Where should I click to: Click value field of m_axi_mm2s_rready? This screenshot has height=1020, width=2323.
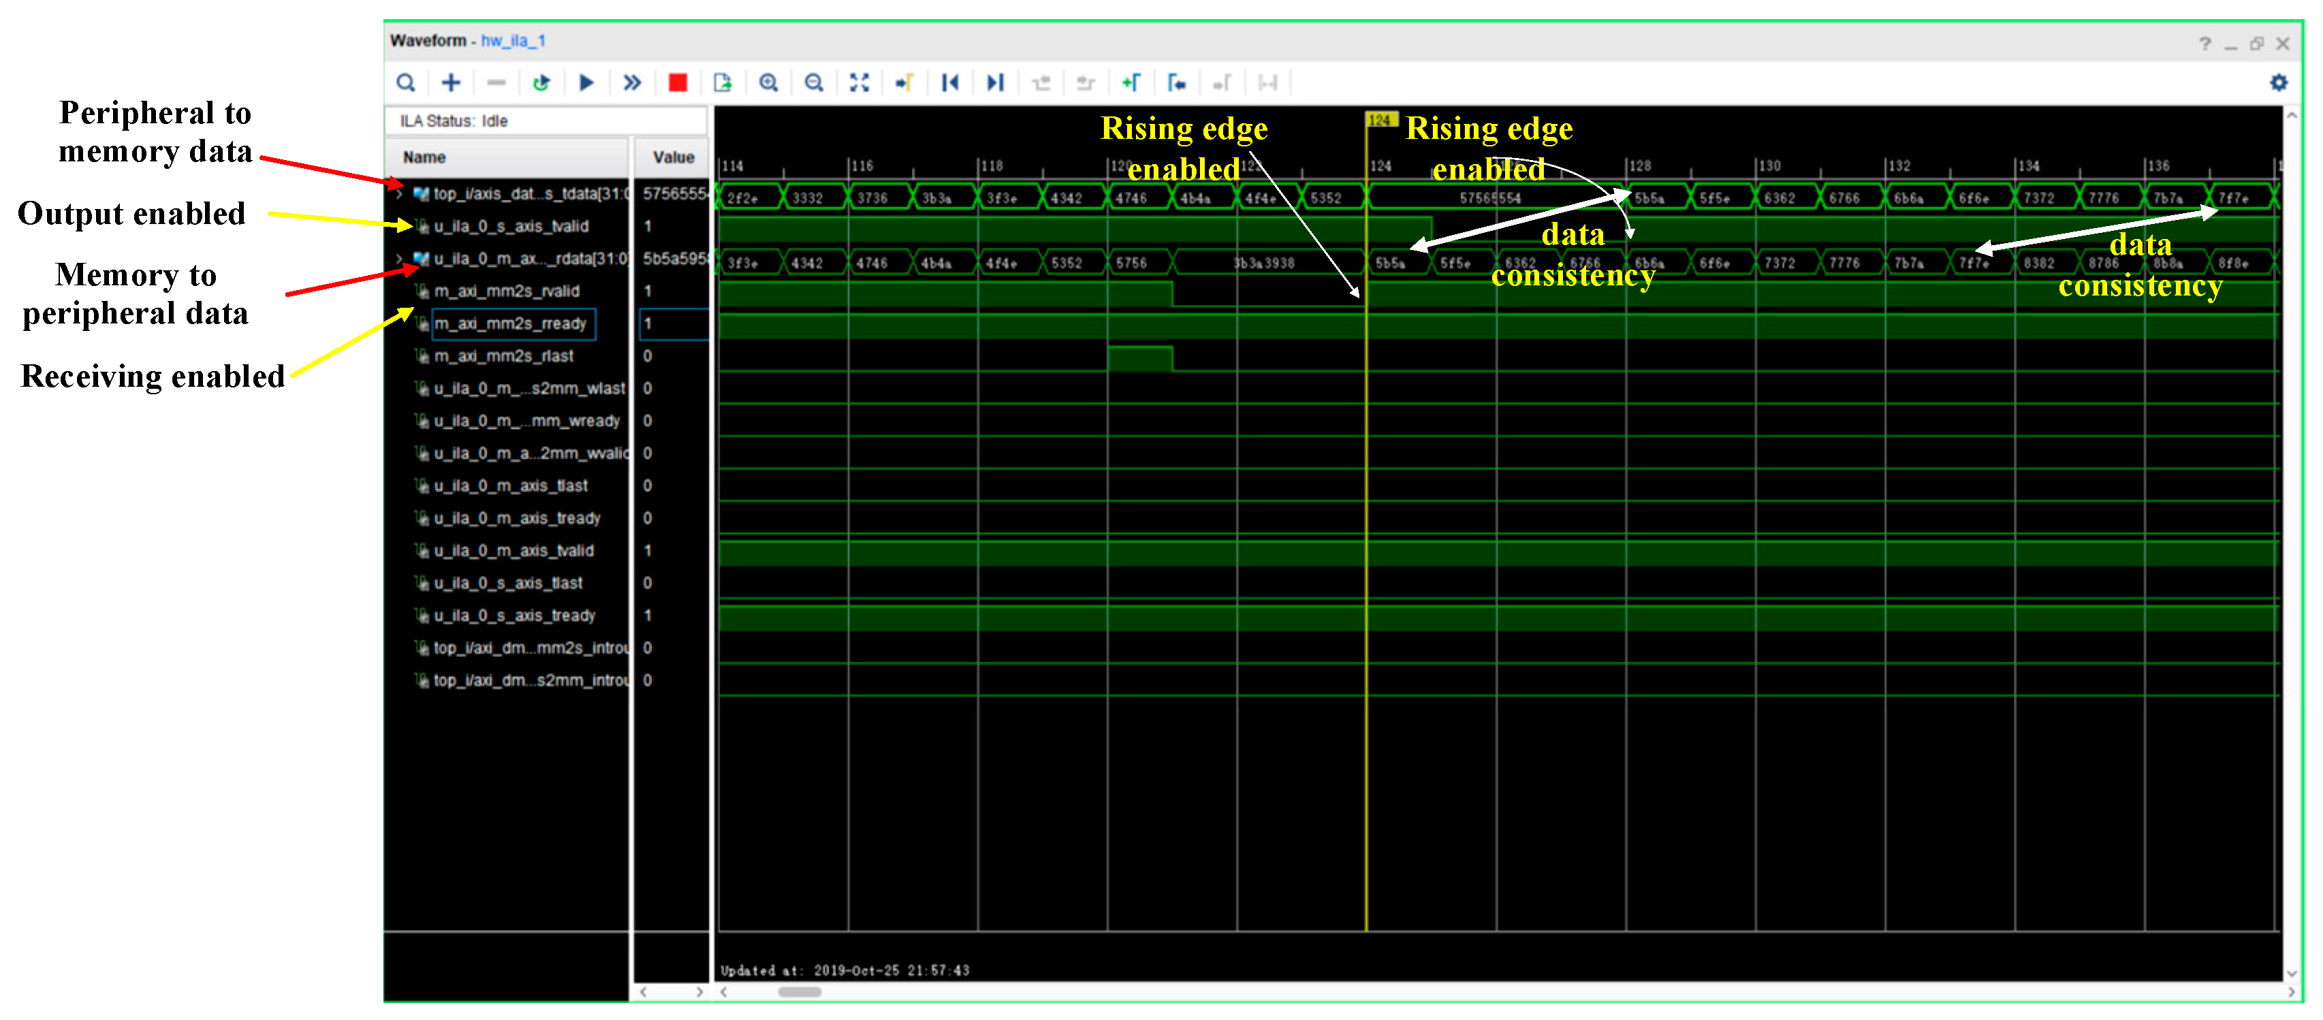pyautogui.click(x=674, y=323)
